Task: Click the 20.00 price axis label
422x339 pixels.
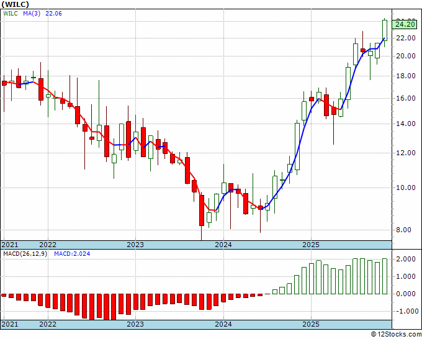Action: (406, 56)
